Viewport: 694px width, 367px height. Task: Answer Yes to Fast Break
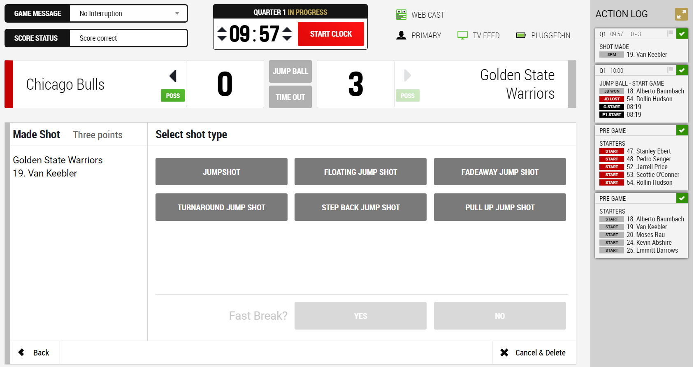(x=360, y=316)
